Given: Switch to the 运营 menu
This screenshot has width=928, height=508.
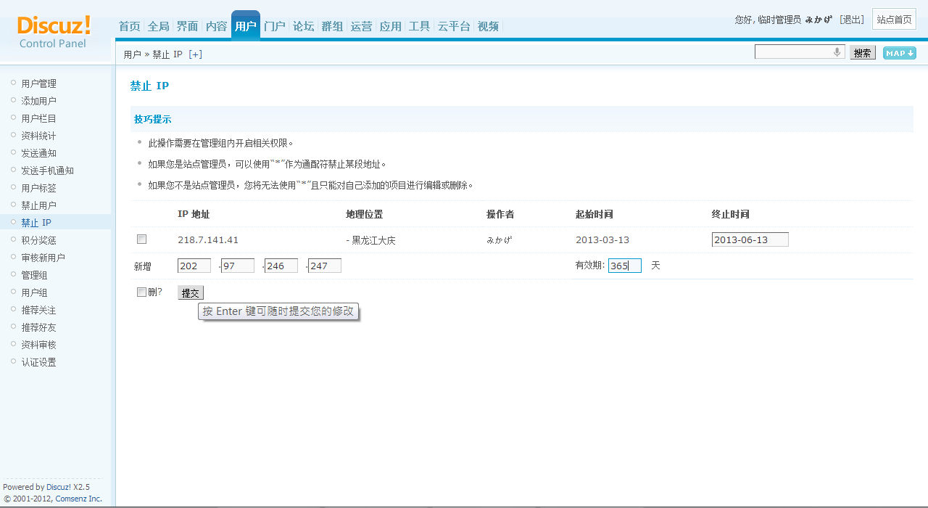Looking at the screenshot, I should pyautogui.click(x=362, y=26).
